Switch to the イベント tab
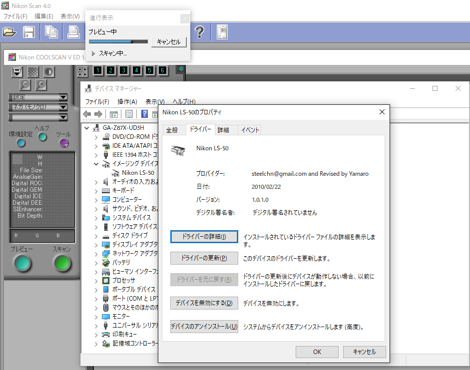Image resolution: width=470 pixels, height=370 pixels. 250,130
